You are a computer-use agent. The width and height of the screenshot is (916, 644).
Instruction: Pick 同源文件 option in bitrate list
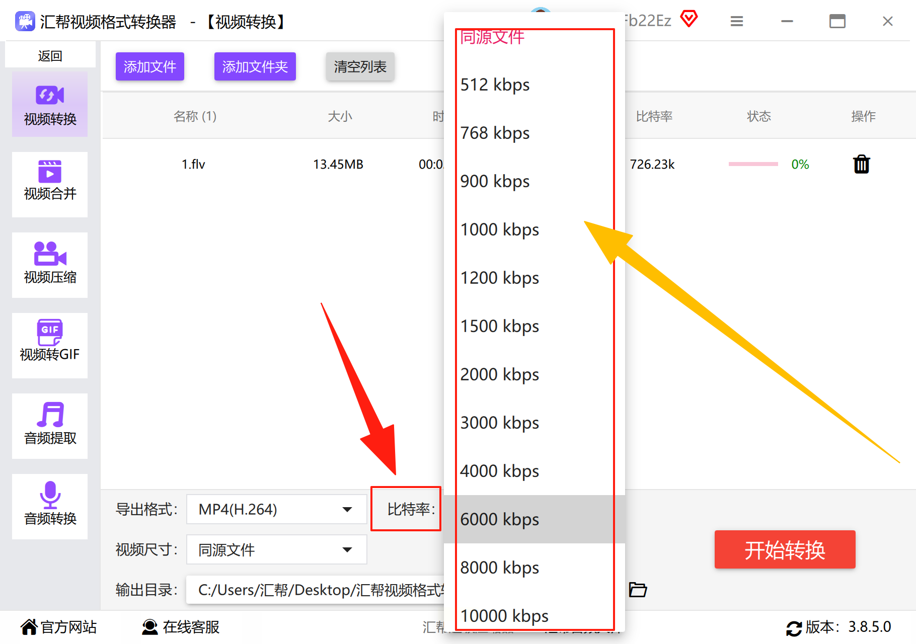pos(535,36)
